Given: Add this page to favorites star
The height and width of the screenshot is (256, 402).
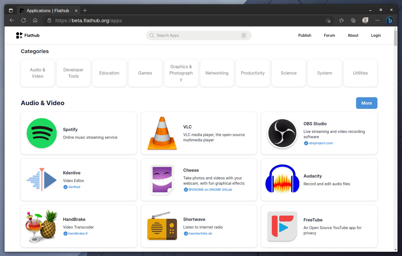Looking at the screenshot, I should (x=328, y=20).
